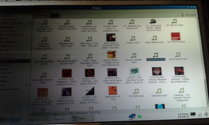This screenshot has height=125, width=209.
Task: Open File System in the sidebar
Action: (x=7, y=73)
